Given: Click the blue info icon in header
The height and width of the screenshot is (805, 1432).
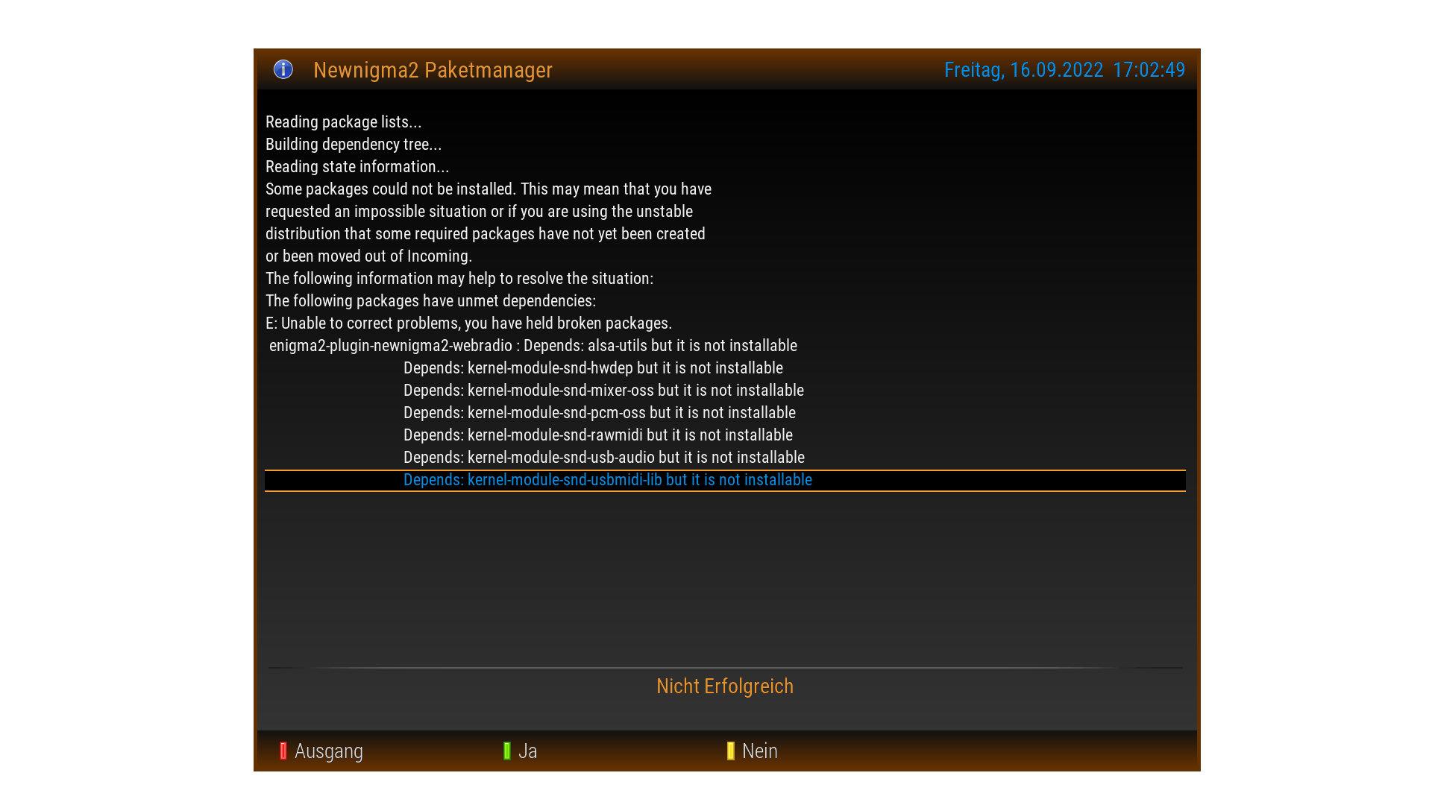Looking at the screenshot, I should (283, 69).
